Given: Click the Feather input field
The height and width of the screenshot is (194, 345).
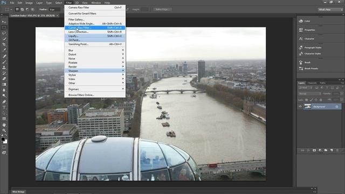Looking at the screenshot, I should tap(54, 10).
